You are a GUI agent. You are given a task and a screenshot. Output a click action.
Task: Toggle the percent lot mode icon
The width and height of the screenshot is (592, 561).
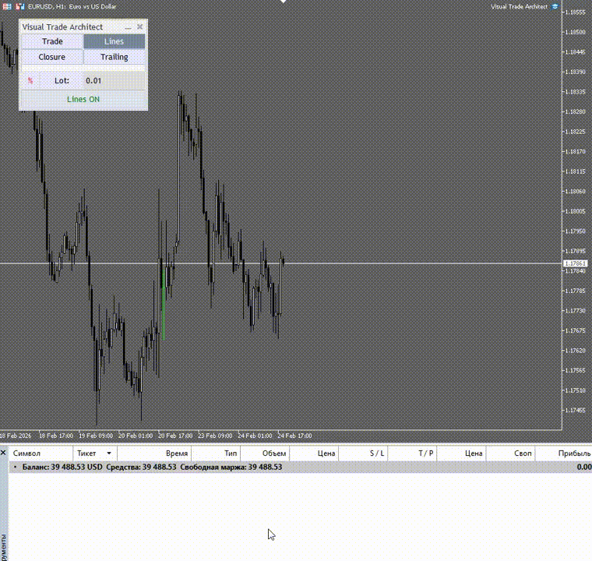pos(30,80)
